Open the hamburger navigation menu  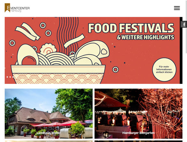tap(177, 8)
